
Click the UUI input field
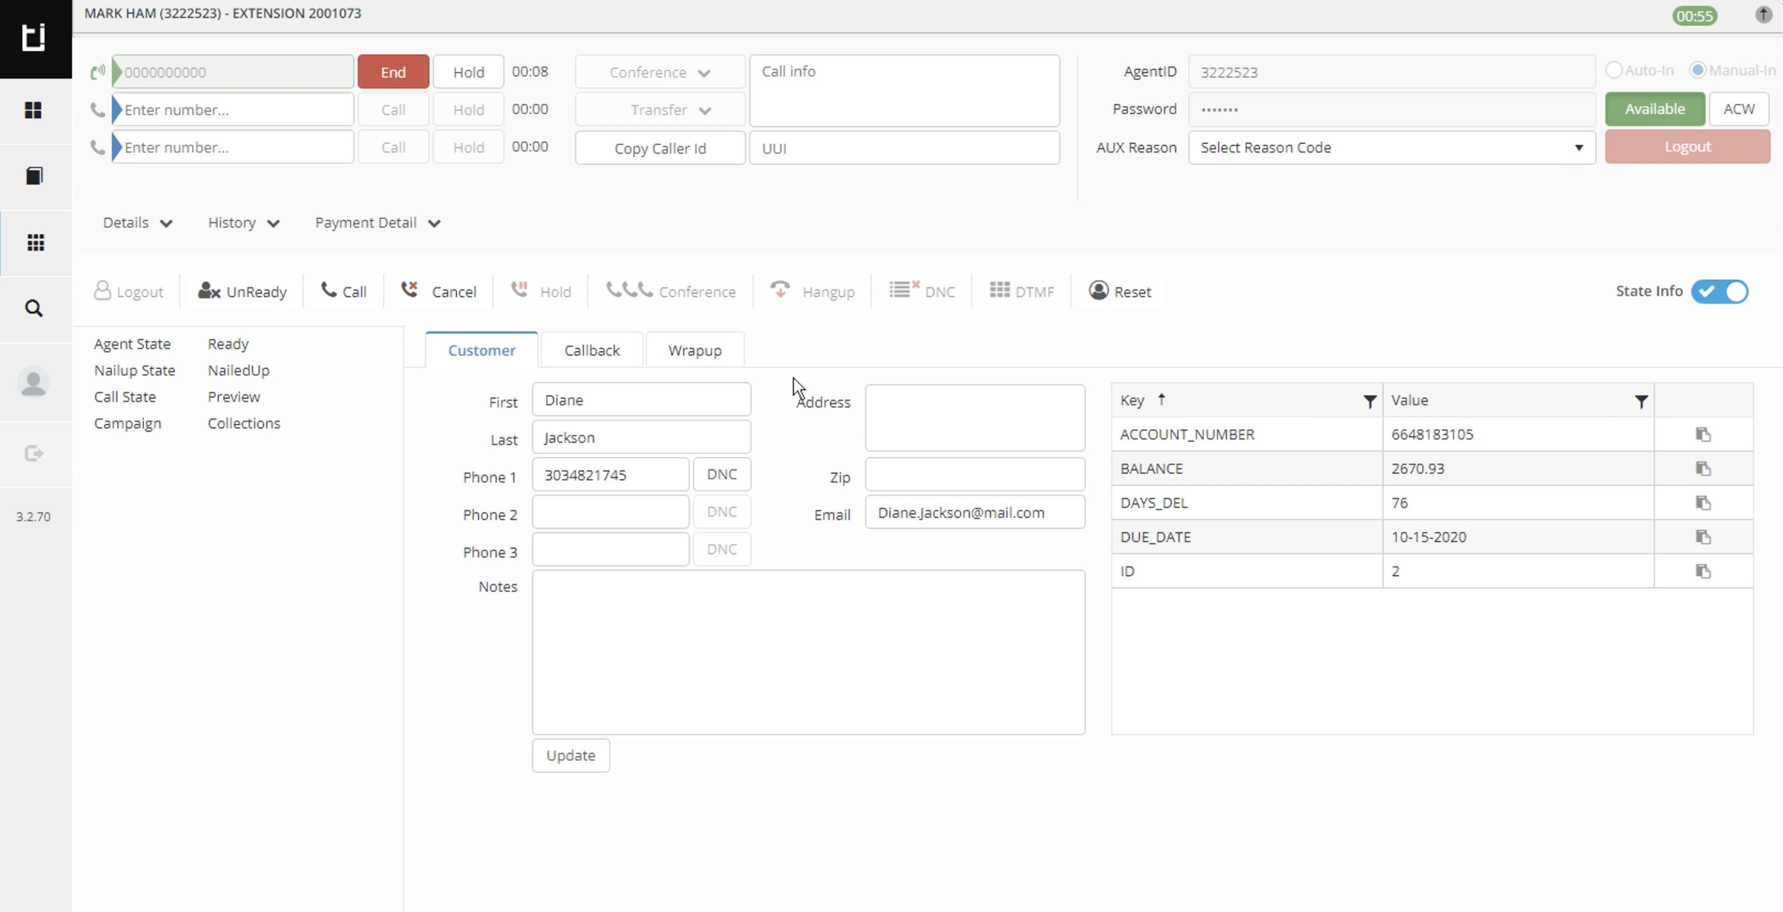(x=904, y=148)
